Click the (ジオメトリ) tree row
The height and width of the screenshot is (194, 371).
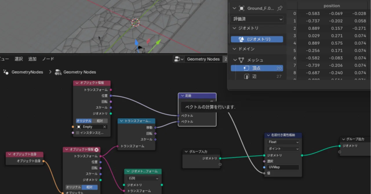click(x=257, y=39)
